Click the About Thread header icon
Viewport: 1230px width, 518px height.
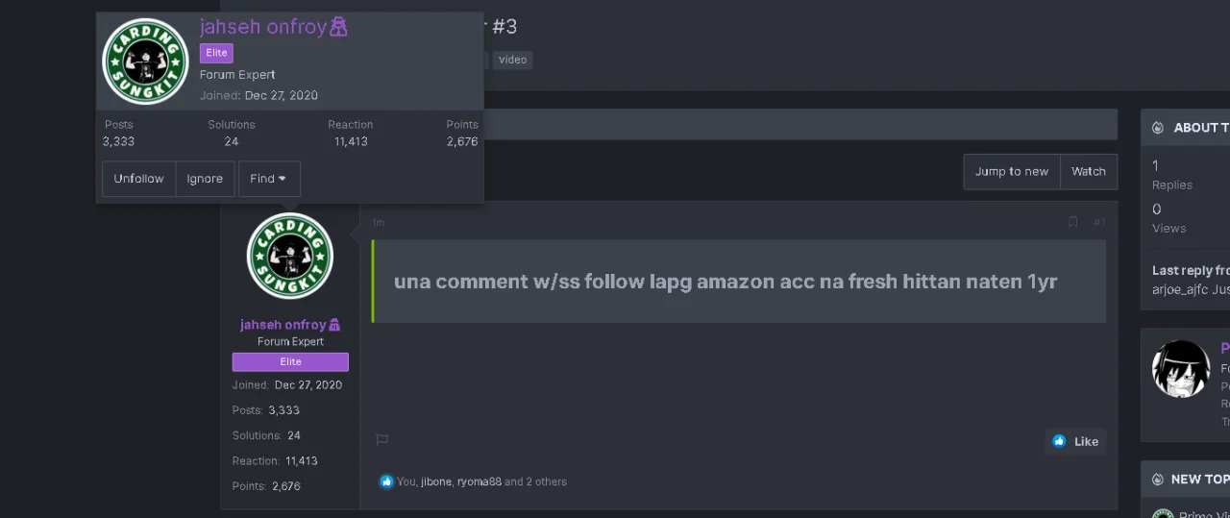pos(1158,128)
